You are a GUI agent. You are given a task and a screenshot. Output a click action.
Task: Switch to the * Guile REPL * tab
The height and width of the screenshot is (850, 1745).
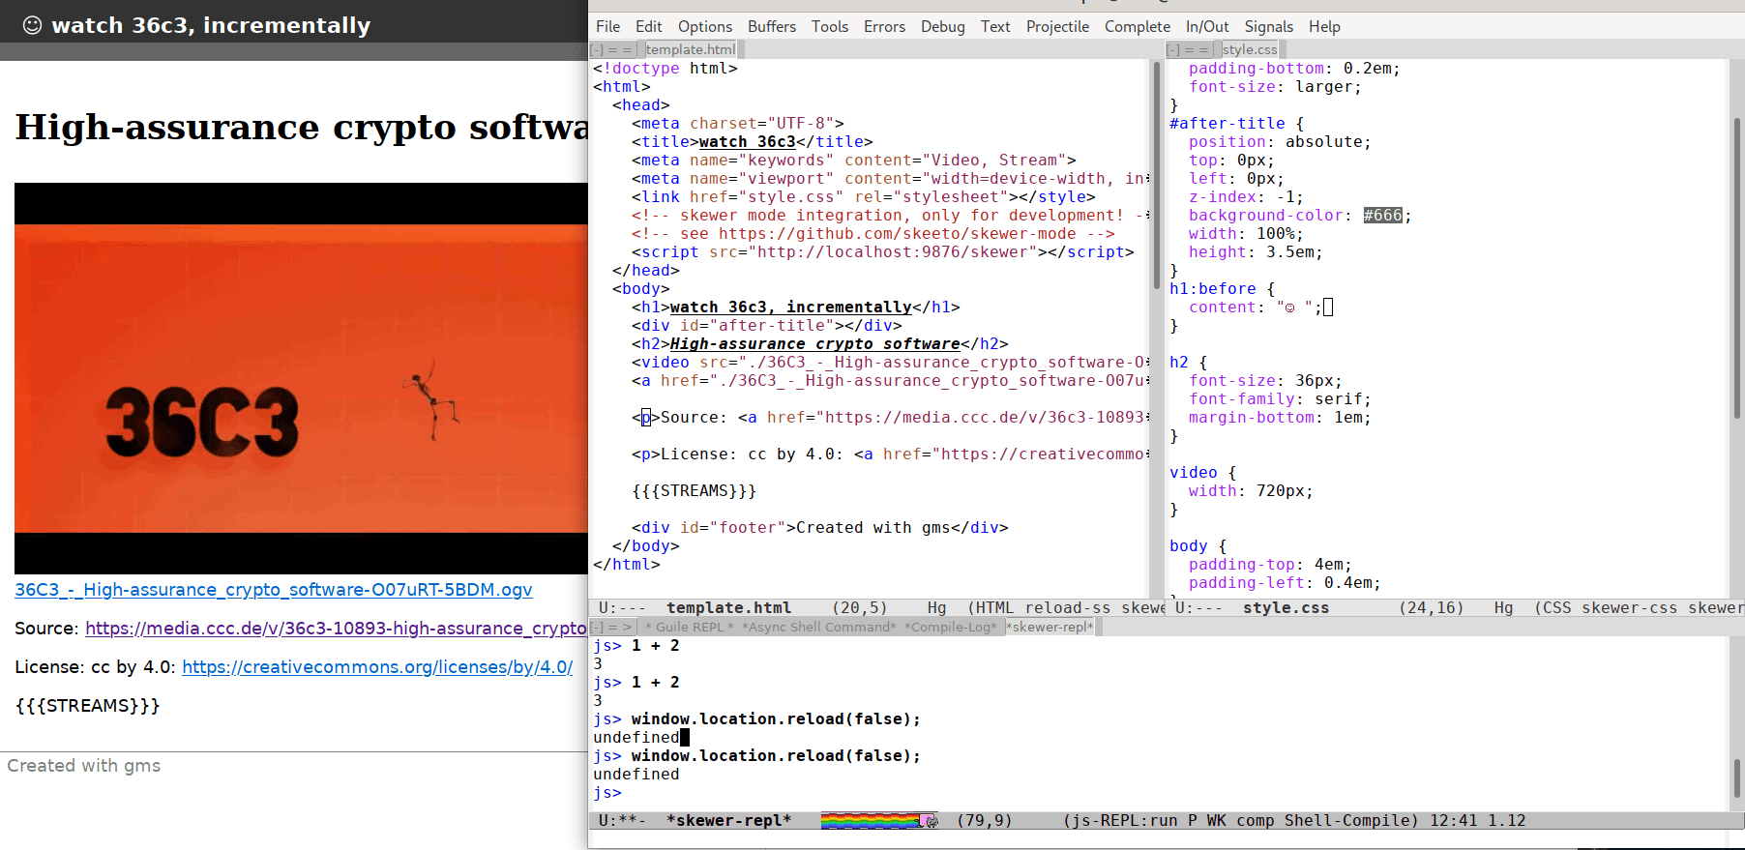pos(689,627)
